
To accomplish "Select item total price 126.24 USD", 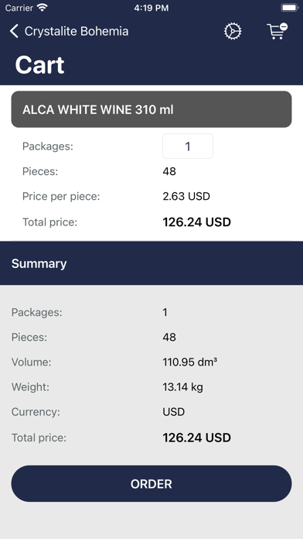I will 196,222.
